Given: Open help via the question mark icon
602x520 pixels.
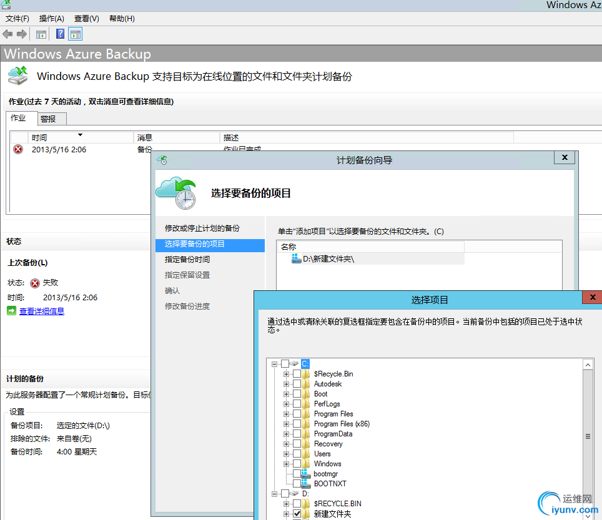Looking at the screenshot, I should [x=61, y=34].
